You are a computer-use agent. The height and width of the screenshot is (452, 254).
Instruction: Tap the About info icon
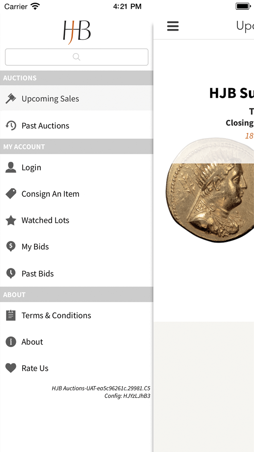coord(11,342)
